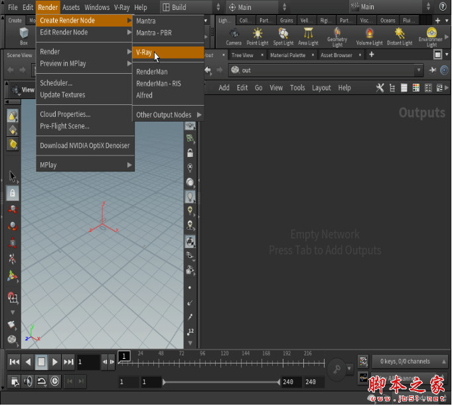Viewport: 452px width, 406px height.
Task: Select Mantra - PBR render node
Action: point(168,33)
